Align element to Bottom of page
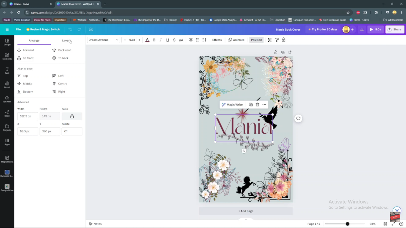Screen dimensions: 406x228 pyautogui.click(x=25, y=92)
